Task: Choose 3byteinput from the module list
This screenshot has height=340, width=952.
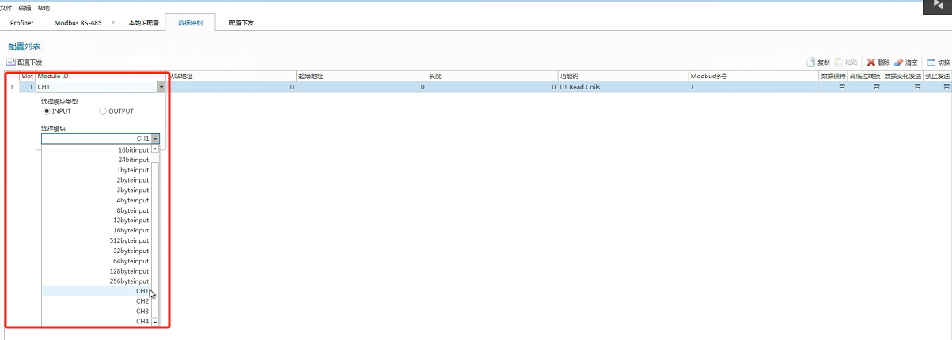Action: point(97,190)
